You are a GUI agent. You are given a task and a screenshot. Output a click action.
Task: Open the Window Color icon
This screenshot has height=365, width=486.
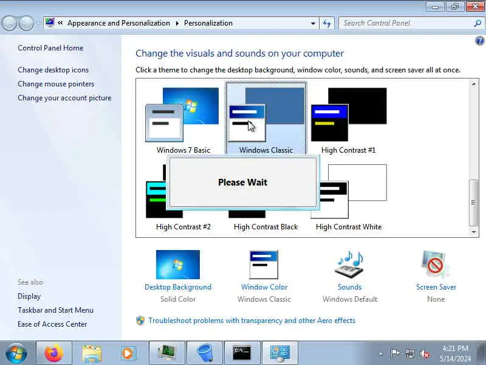pos(264,265)
